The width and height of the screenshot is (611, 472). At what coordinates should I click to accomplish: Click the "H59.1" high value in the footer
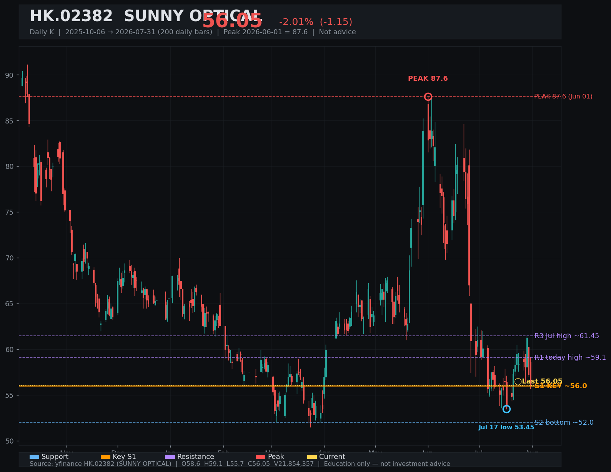[x=213, y=464]
